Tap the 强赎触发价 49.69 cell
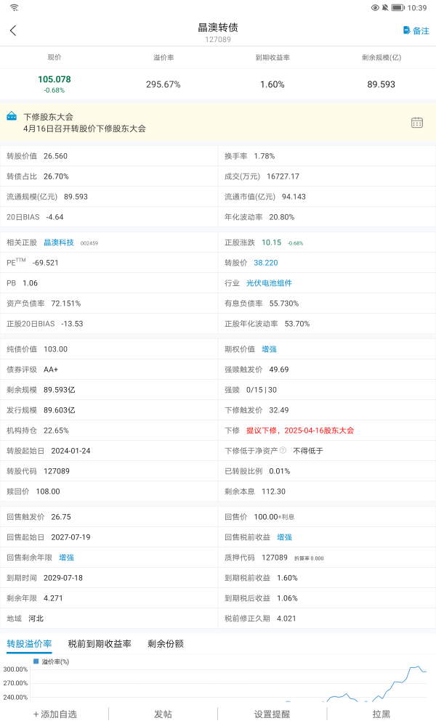This screenshot has width=436, height=726. click(x=327, y=370)
